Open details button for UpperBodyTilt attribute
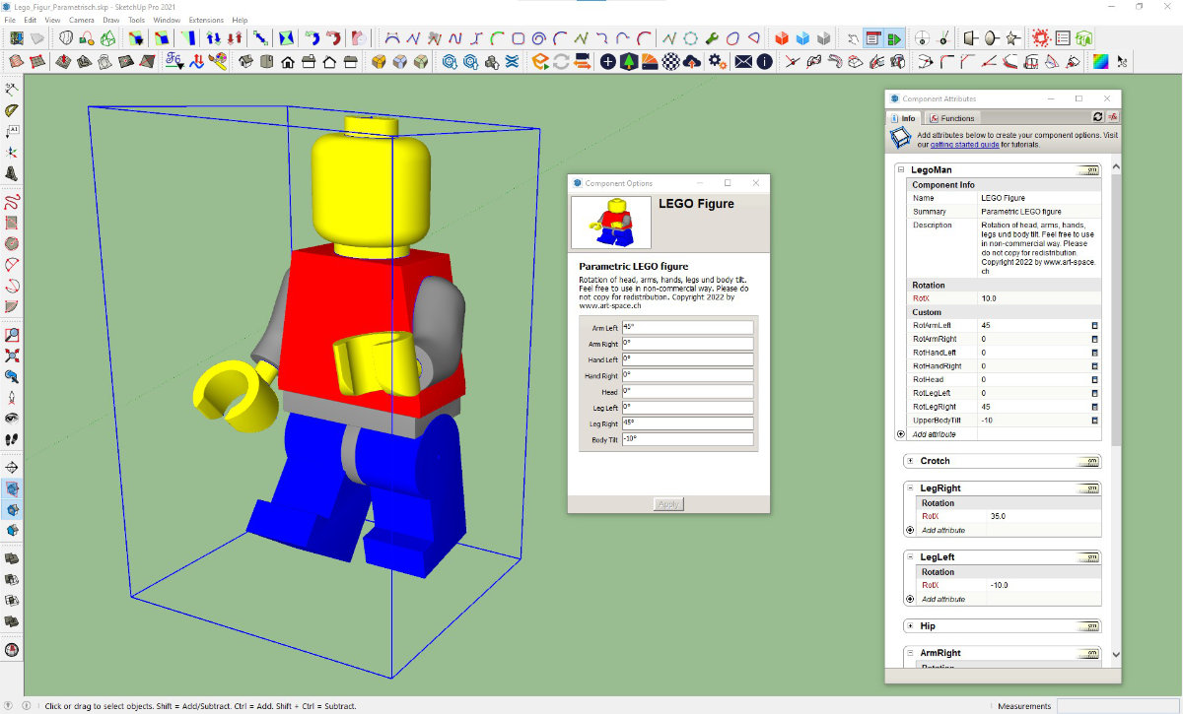 tap(1094, 421)
